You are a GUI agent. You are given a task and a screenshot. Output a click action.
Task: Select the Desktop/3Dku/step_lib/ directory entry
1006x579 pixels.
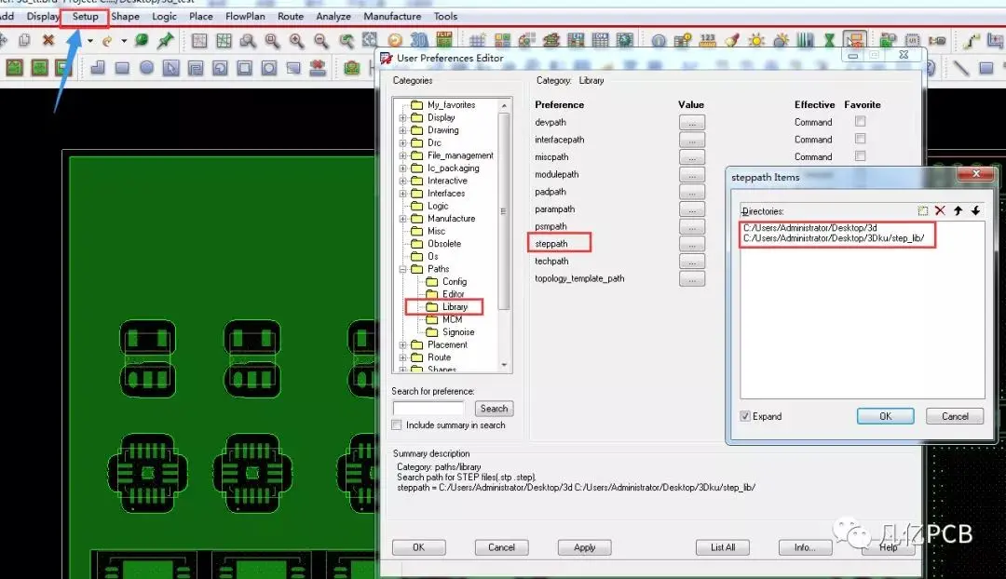pyautogui.click(x=834, y=238)
